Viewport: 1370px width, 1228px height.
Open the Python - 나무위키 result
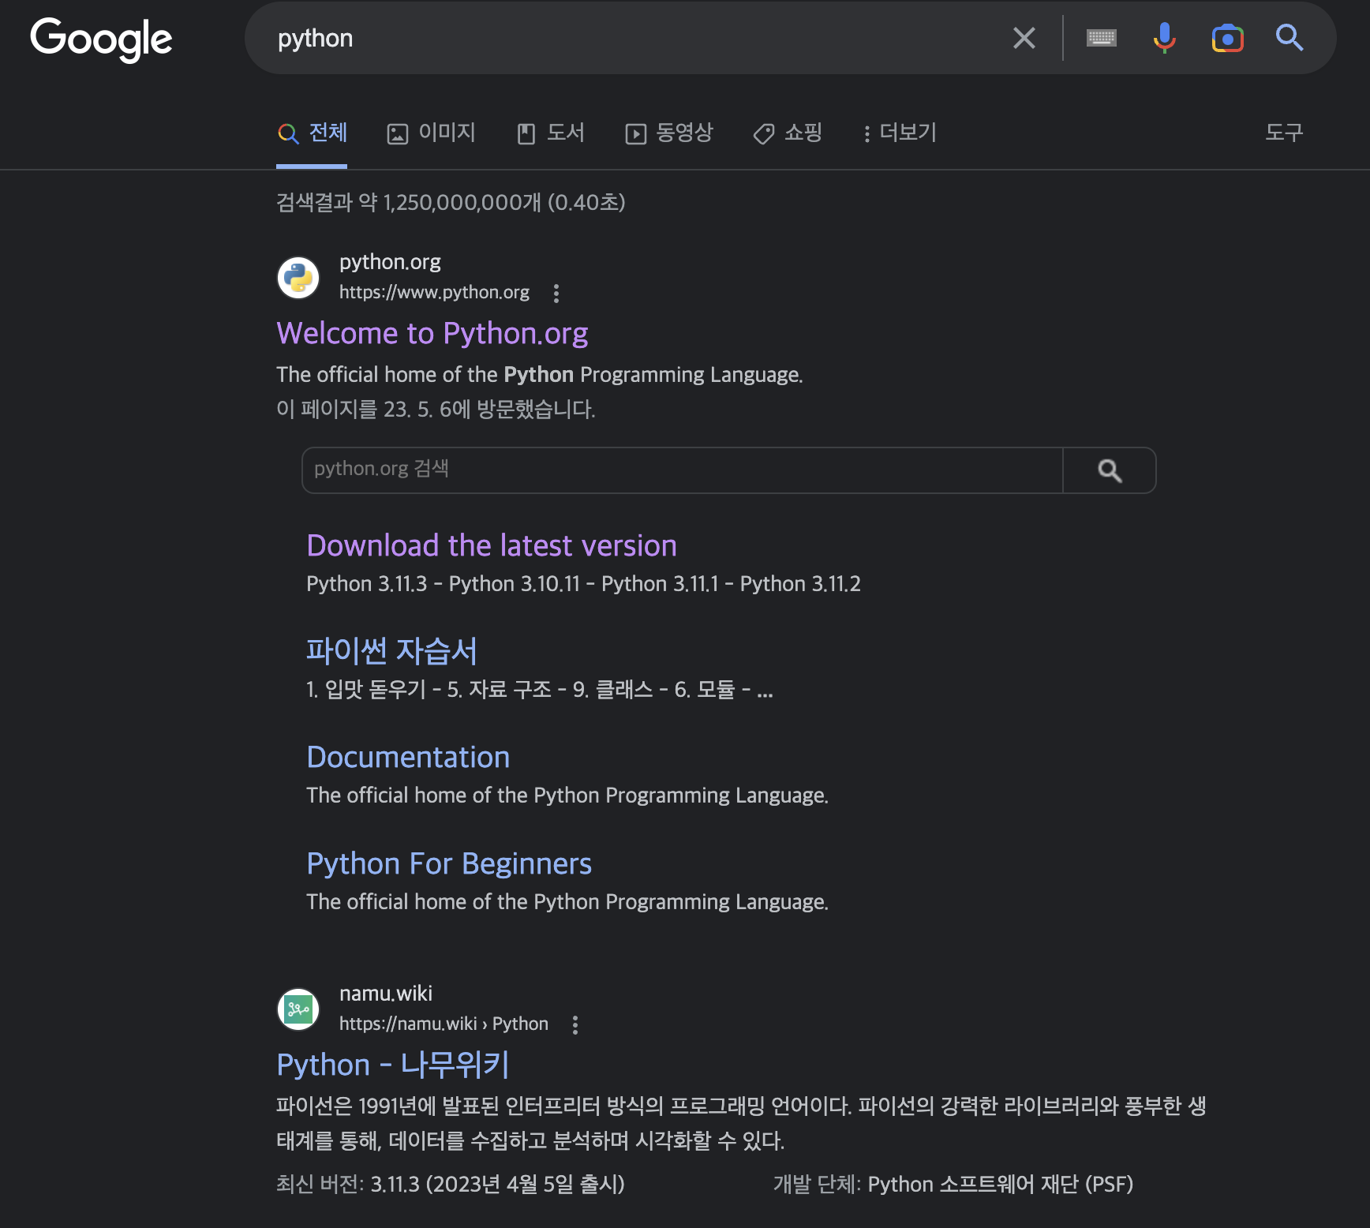(x=393, y=1065)
